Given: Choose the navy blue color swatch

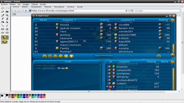Looking at the screenshot, I should 24,95.
